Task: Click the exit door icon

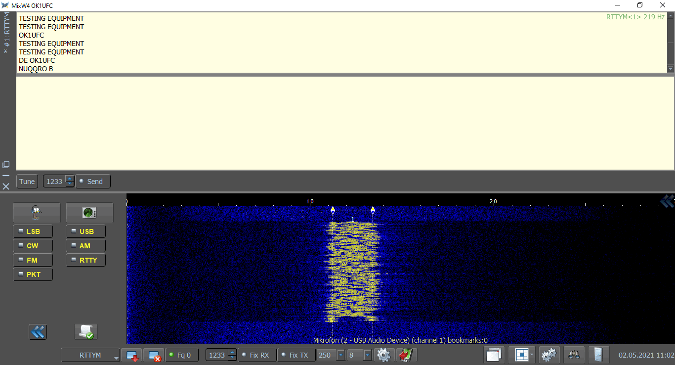Action: click(x=598, y=355)
